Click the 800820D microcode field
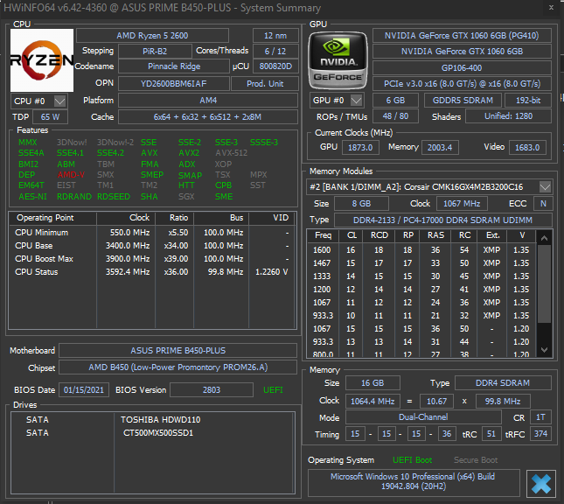This screenshot has width=564, height=504. pyautogui.click(x=275, y=66)
